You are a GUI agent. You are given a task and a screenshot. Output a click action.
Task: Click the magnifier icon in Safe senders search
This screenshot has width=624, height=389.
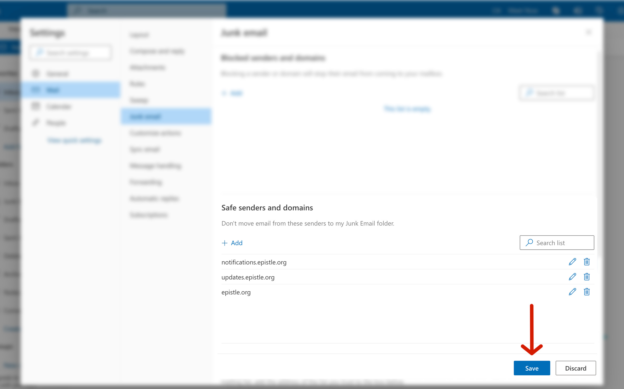[529, 242]
